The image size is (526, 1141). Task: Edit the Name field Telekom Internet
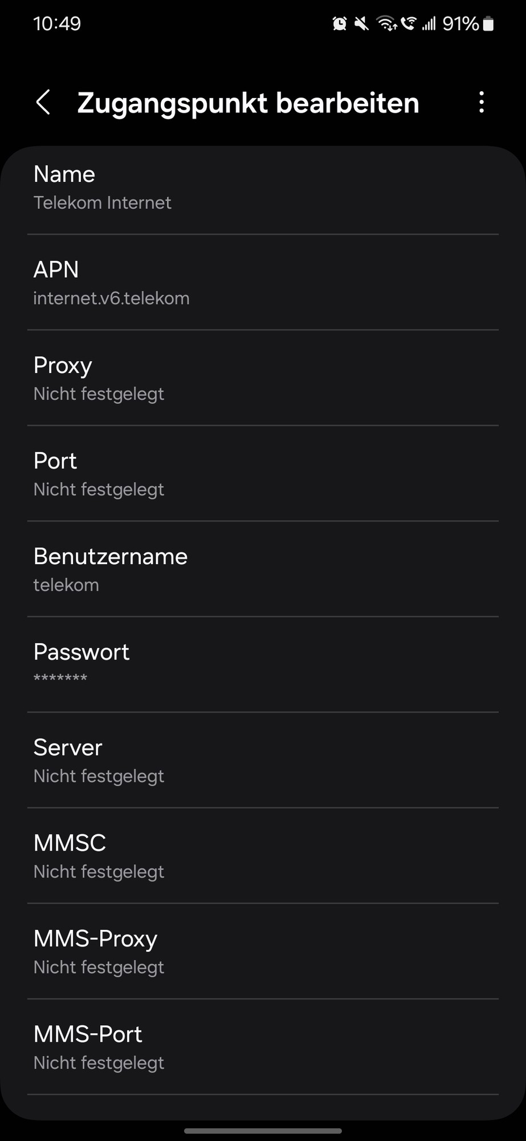(x=263, y=188)
